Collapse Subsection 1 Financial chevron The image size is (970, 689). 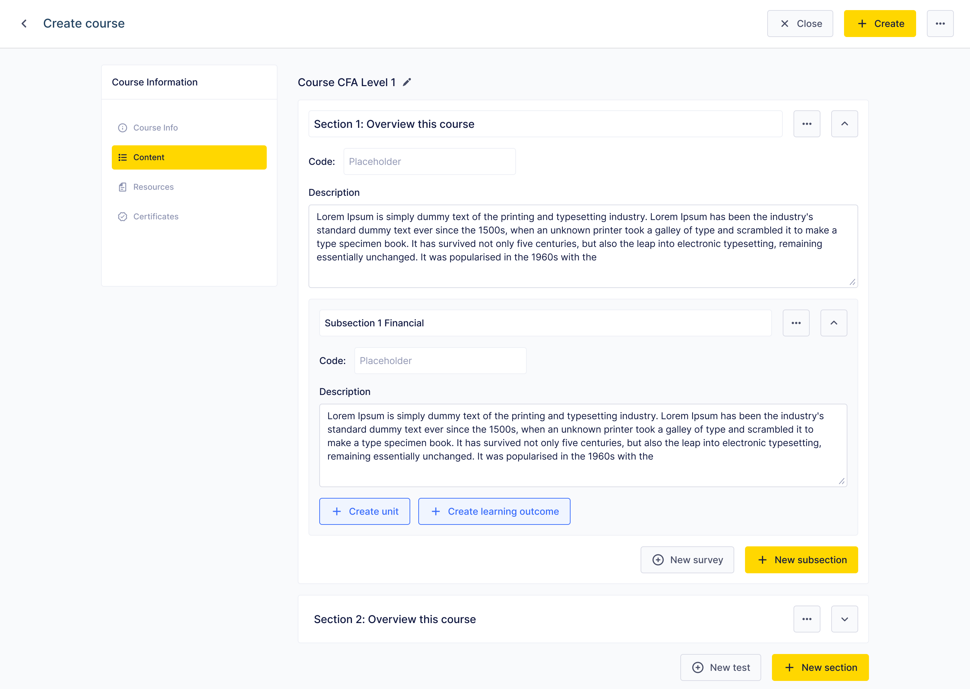834,323
